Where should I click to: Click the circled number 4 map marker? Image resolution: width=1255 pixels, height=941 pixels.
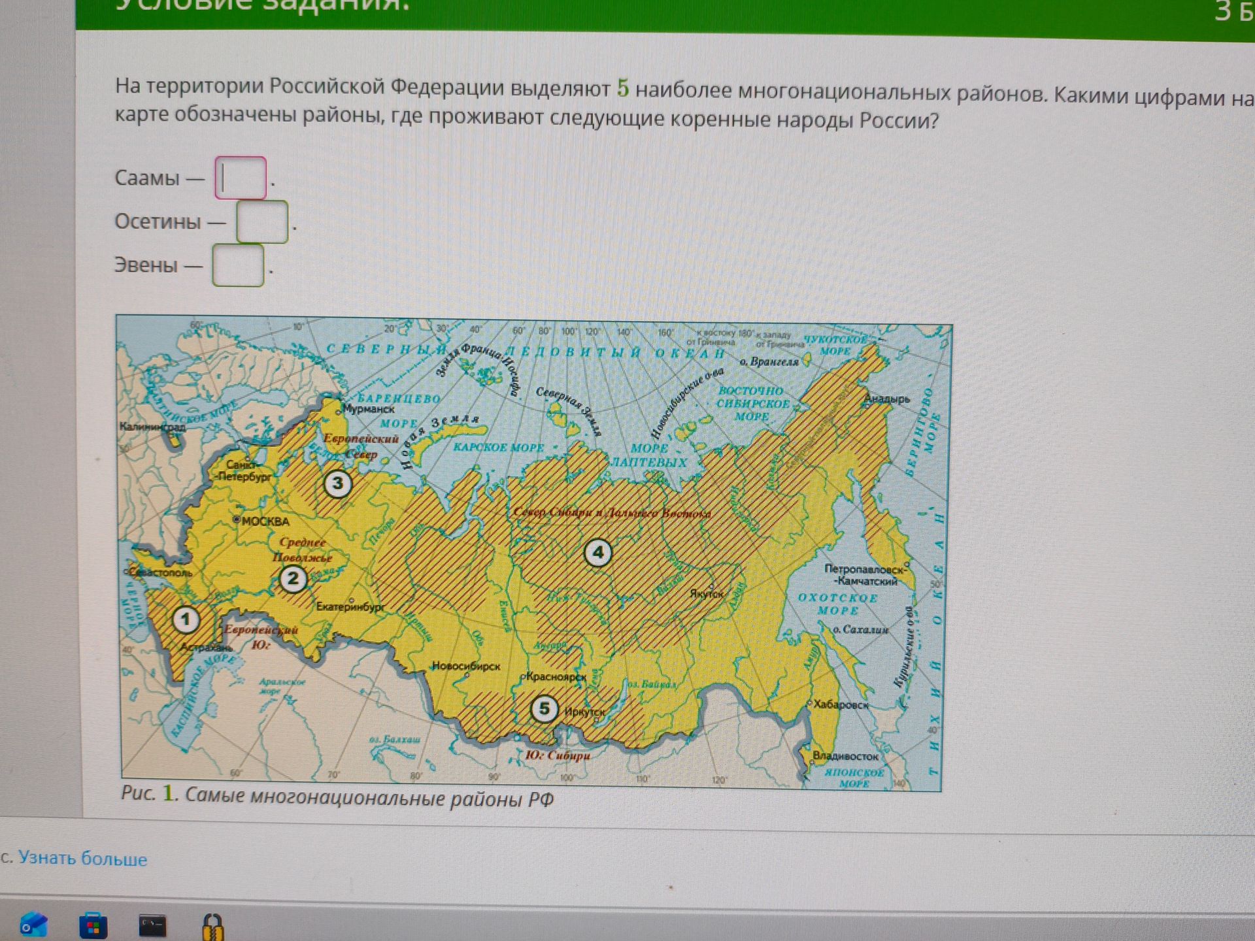(x=597, y=553)
